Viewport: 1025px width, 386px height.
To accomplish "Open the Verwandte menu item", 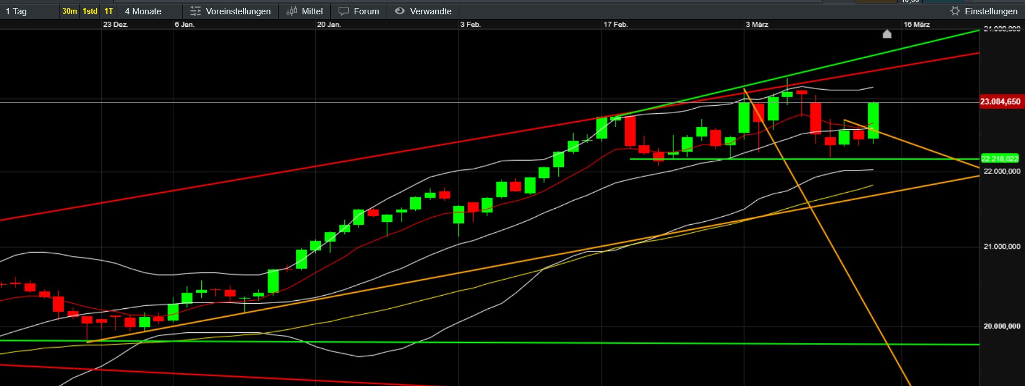I will coord(423,11).
